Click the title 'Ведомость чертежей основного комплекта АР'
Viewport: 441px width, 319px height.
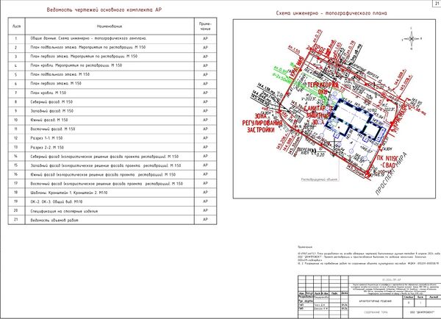click(104, 10)
